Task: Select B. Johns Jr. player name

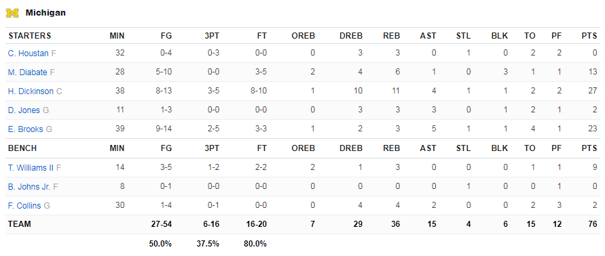Action: (x=29, y=187)
